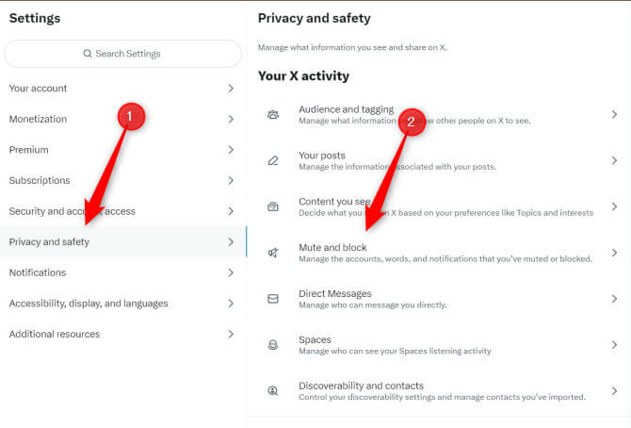Click the Mute and block speaker icon
Screen dimensions: 631x428
(x=273, y=253)
